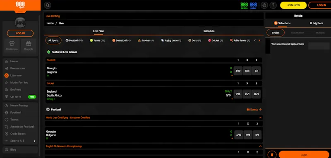This screenshot has width=331, height=158.
Task: Open 88 Events link
Action: (254, 109)
